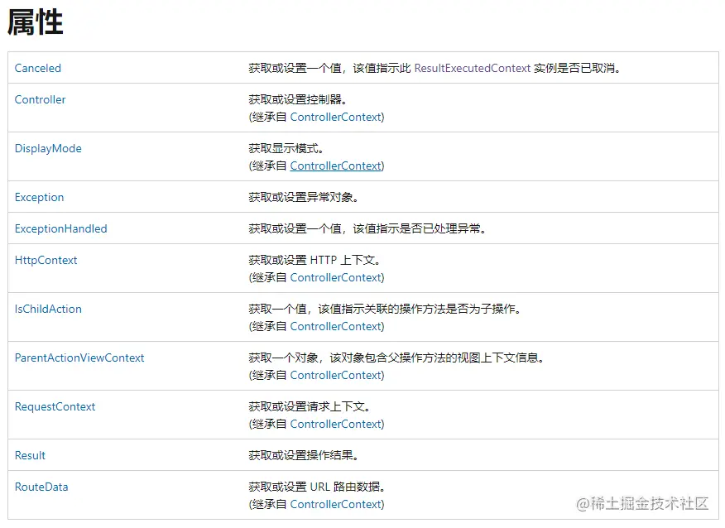Follow ControllerContext link in RouteData row
This screenshot has height=528, width=725.
tap(335, 504)
